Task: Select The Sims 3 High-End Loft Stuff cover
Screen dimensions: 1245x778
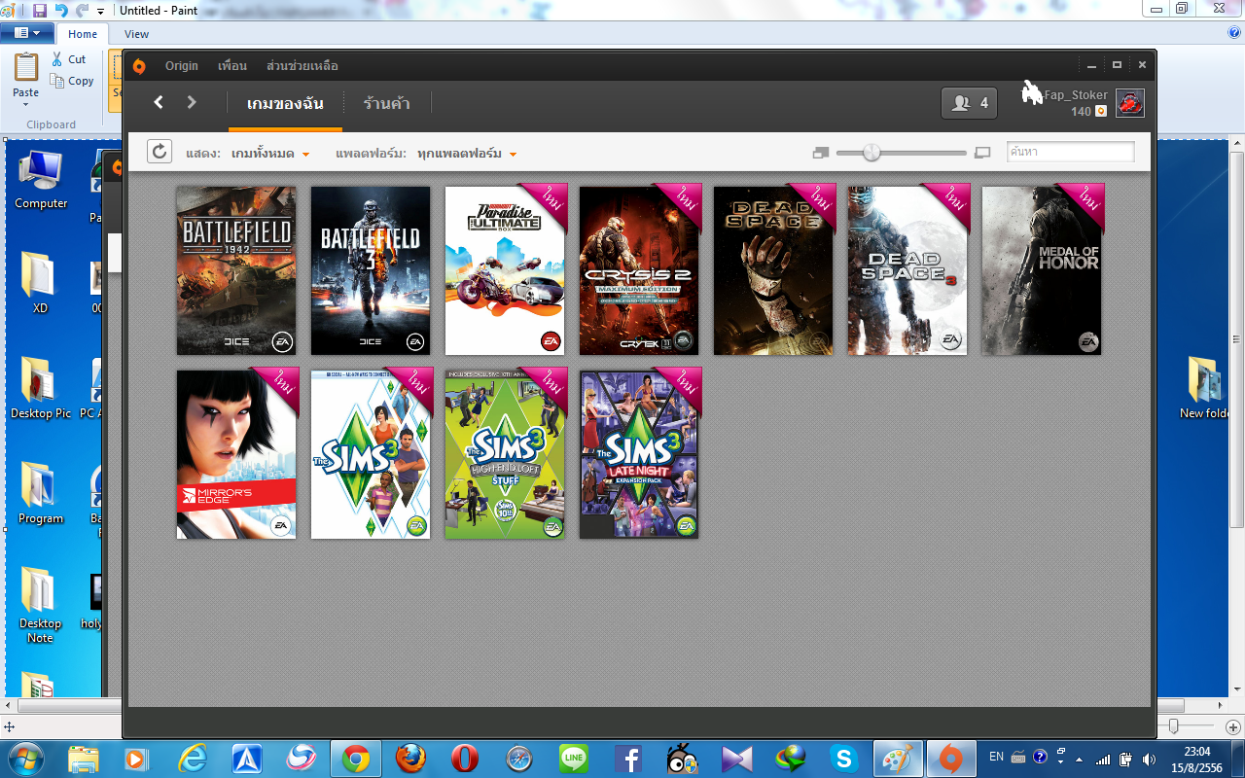Action: (505, 453)
